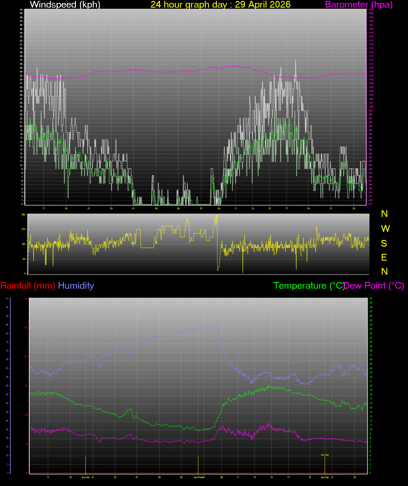
Task: Click the "Sun Set" label above the evening marker line
Action: (x=325, y=455)
